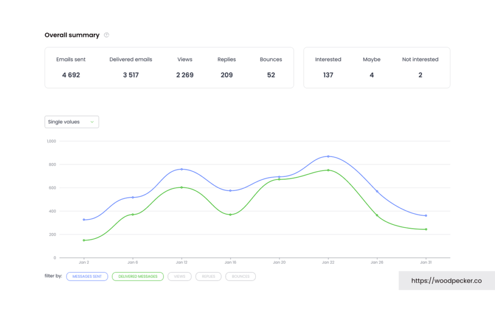
Task: Click the Delivered emails value 3 517
Action: (131, 75)
